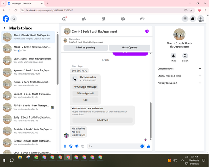The image size is (209, 167).
Task: Click the phone icon in the phone number card
Action: tap(75, 79)
